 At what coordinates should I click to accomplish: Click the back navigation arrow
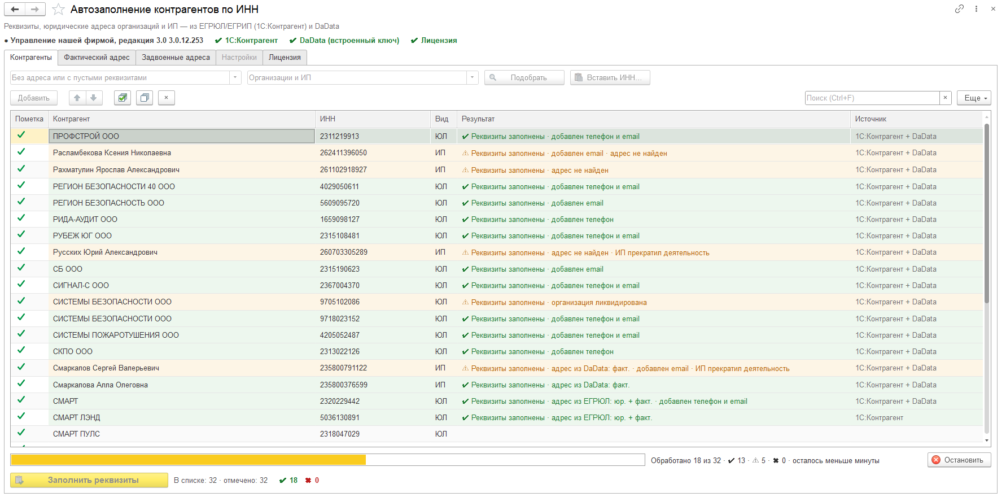pyautogui.click(x=15, y=9)
